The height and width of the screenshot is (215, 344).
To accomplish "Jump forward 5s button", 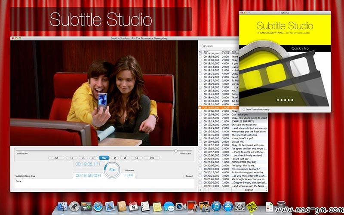I will pyautogui.click(x=136, y=158).
